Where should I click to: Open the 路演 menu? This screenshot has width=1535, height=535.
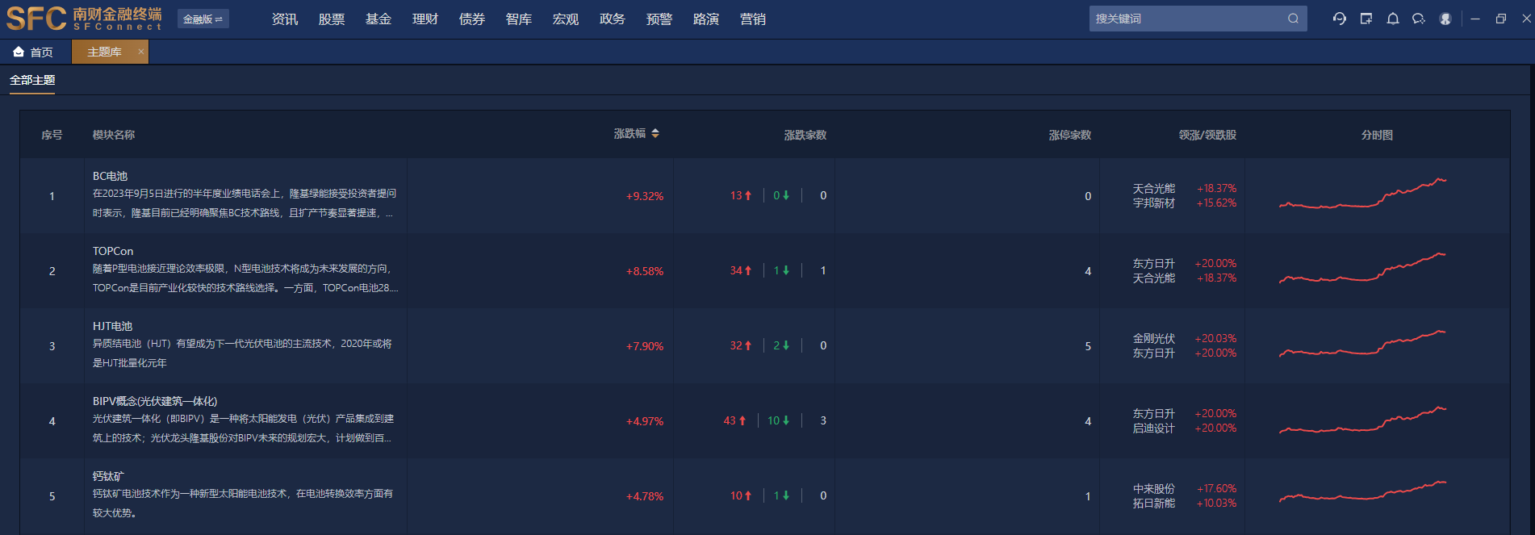tap(706, 19)
